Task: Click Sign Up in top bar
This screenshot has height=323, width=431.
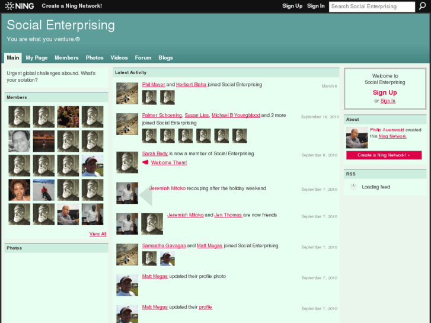Action: [292, 6]
